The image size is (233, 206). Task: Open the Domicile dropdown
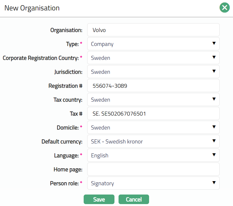coord(153,128)
